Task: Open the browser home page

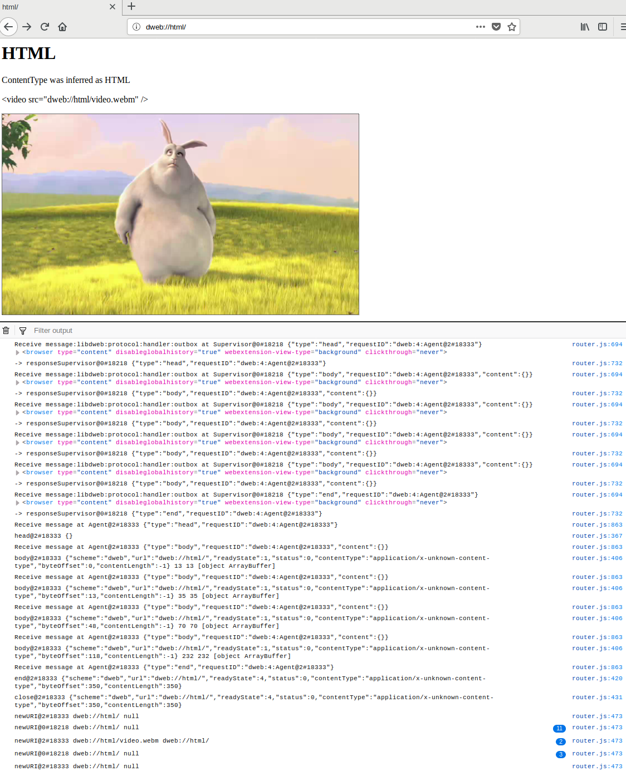Action: (62, 27)
